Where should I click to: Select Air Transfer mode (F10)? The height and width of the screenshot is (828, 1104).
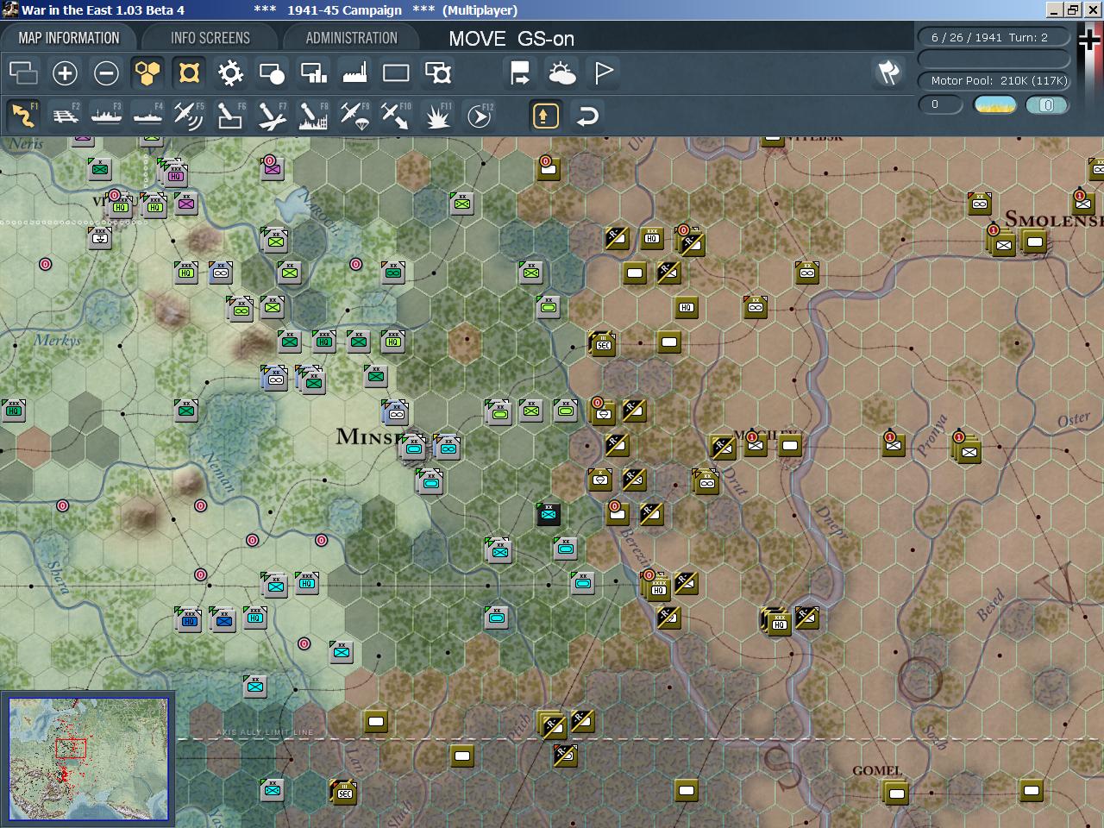click(396, 116)
